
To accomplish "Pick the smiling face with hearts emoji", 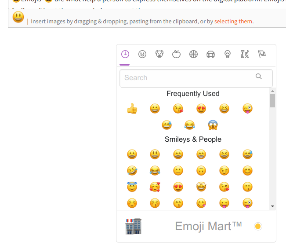I will tap(155, 187).
